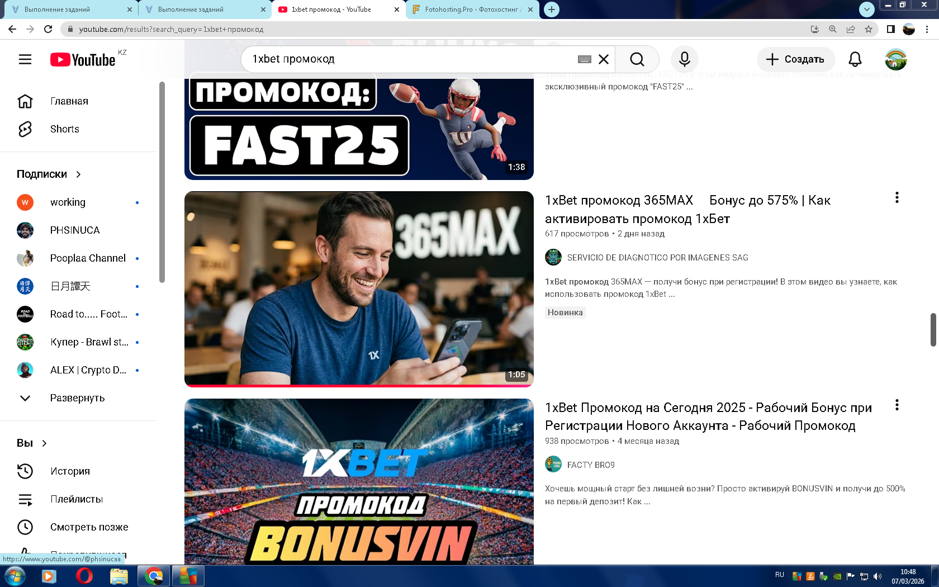Open Road to Football channel avatar
The height and width of the screenshot is (587, 939).
coord(25,314)
